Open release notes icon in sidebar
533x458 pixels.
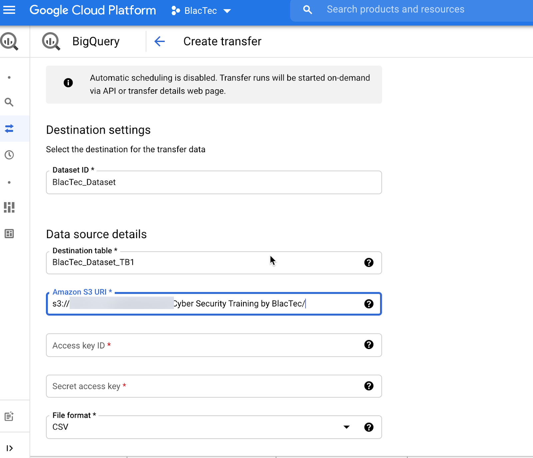click(x=9, y=416)
